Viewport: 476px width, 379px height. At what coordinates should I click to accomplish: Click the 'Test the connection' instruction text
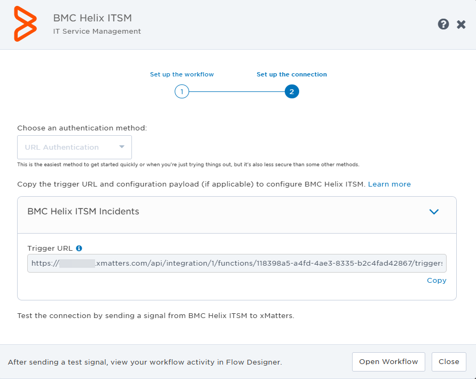click(156, 316)
